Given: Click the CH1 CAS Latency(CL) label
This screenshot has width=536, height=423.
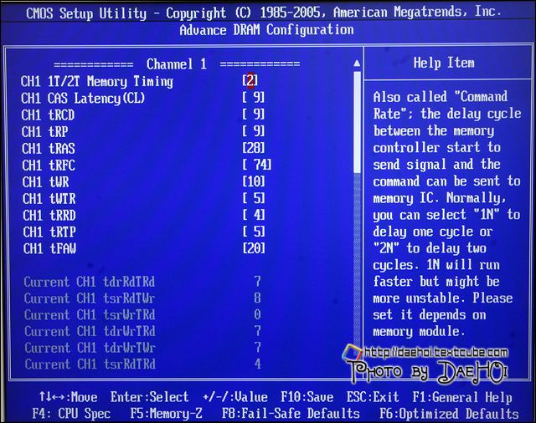Looking at the screenshot, I should pos(83,99).
